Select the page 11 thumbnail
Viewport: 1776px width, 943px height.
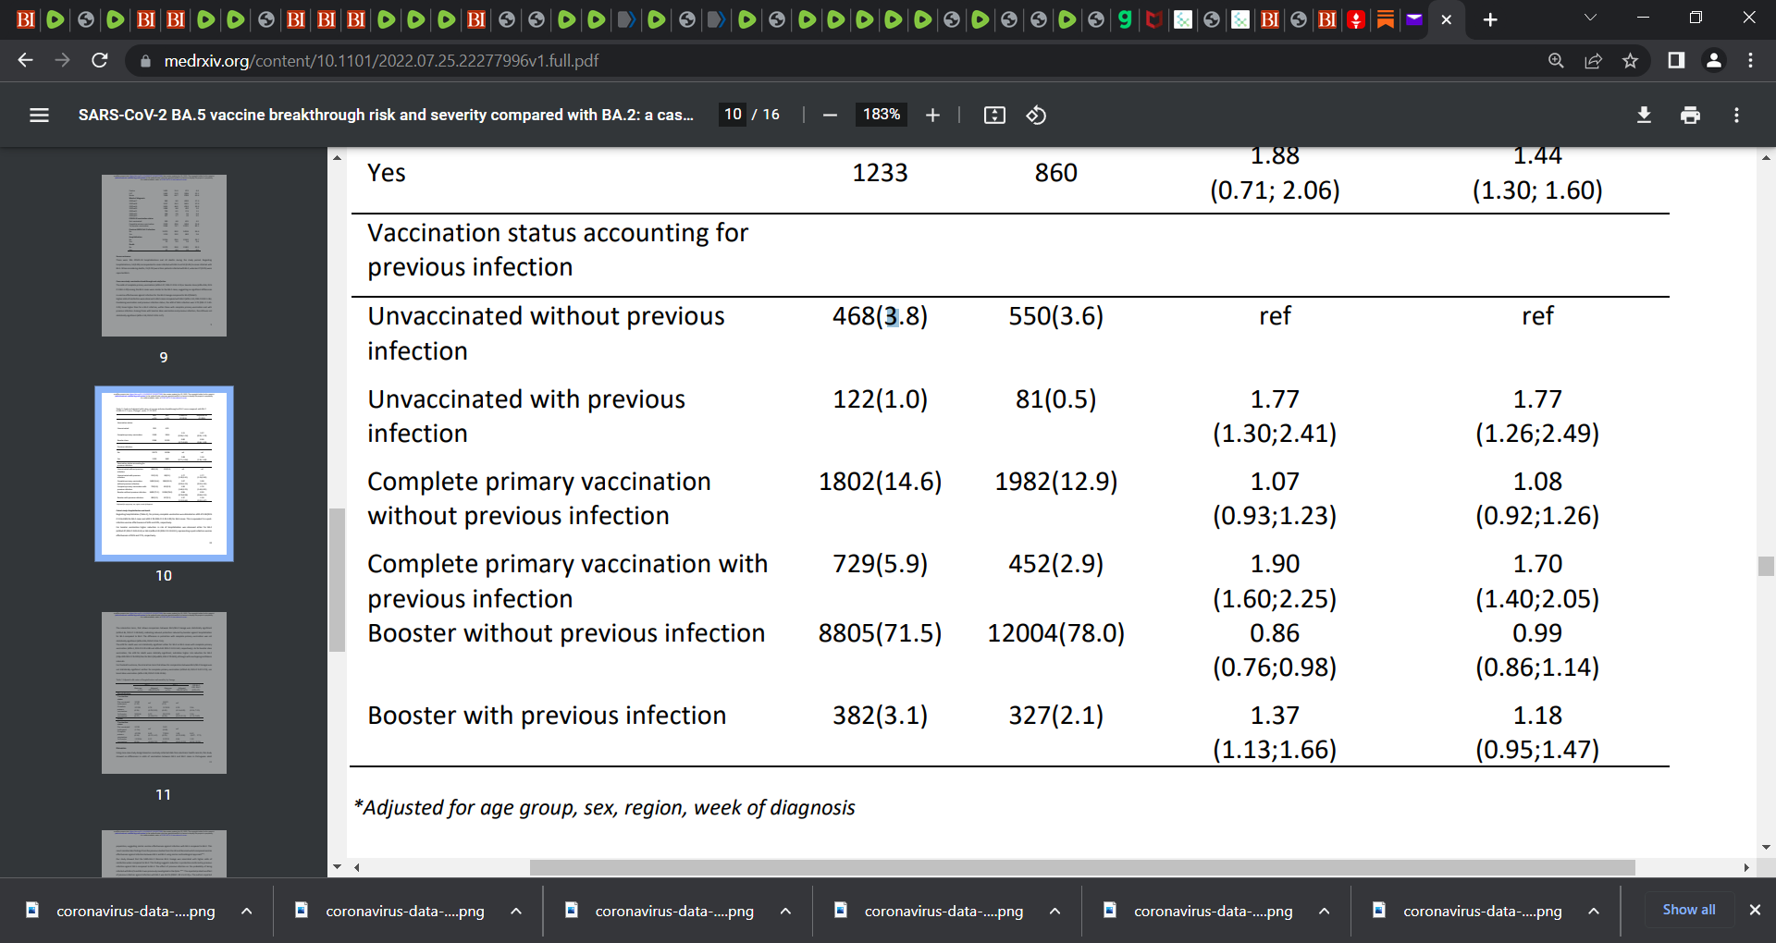pyautogui.click(x=164, y=692)
